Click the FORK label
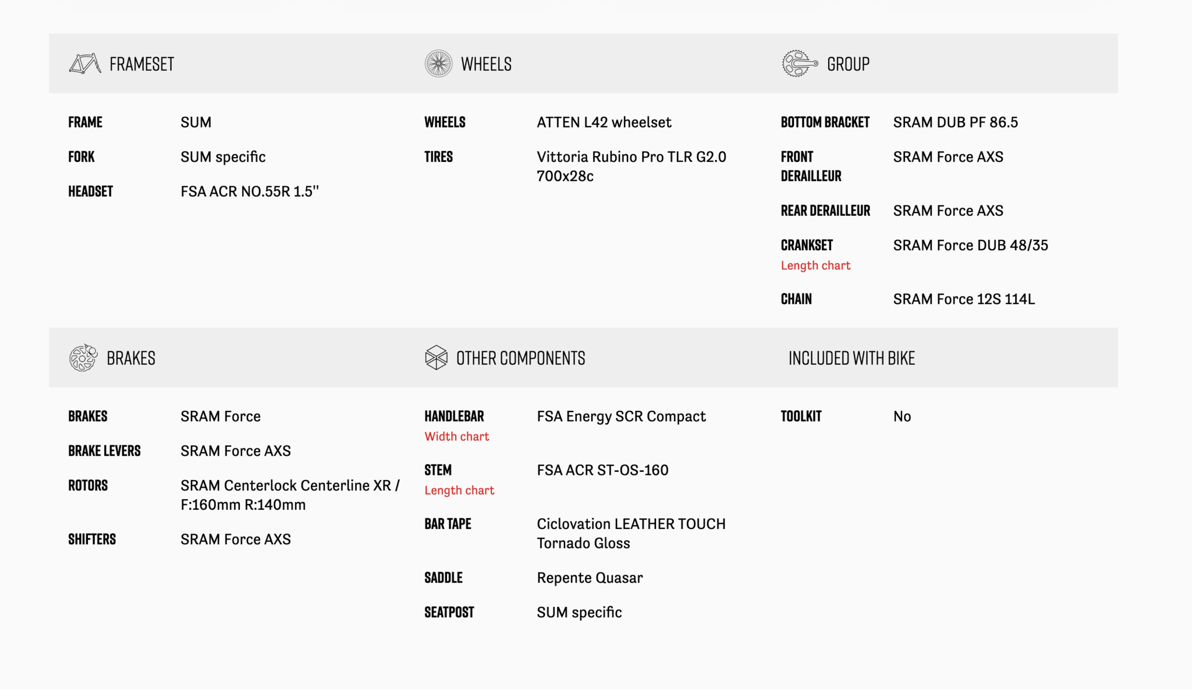 click(81, 157)
